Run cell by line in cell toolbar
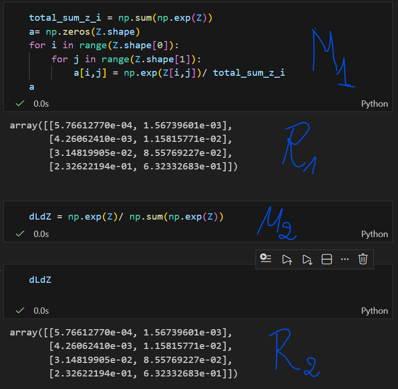The width and height of the screenshot is (398, 389). (x=266, y=259)
